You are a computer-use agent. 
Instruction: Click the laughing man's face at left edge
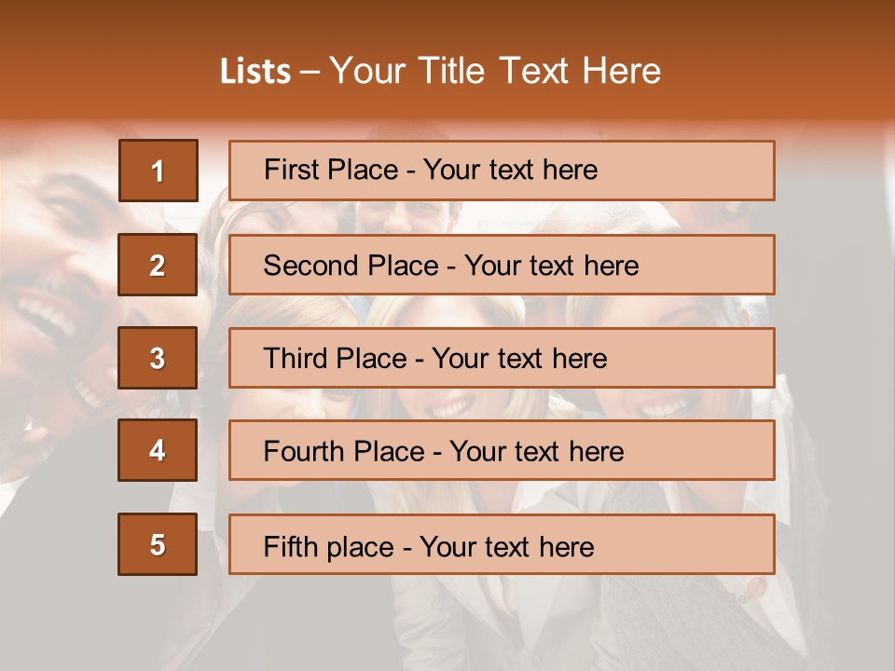coord(47,308)
